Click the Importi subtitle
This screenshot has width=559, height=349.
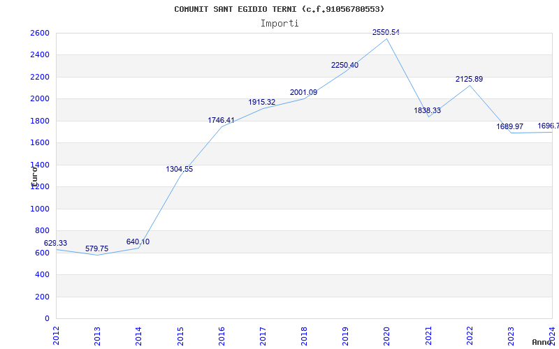(279, 24)
